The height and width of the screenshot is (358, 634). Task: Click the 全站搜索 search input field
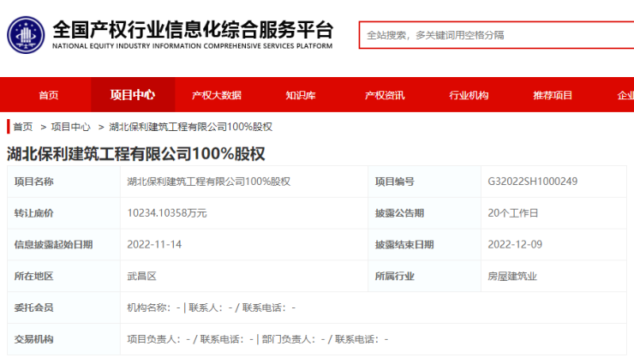click(x=496, y=35)
